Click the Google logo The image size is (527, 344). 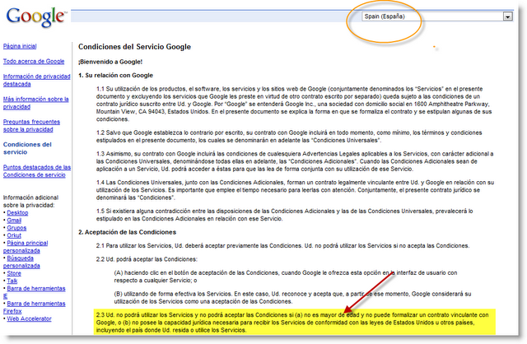36,16
